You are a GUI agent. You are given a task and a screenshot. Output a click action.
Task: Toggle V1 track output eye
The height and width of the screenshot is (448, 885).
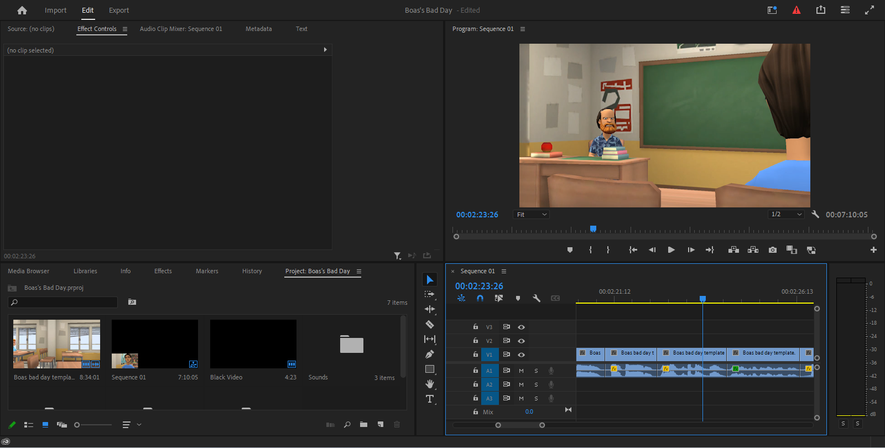[521, 355]
